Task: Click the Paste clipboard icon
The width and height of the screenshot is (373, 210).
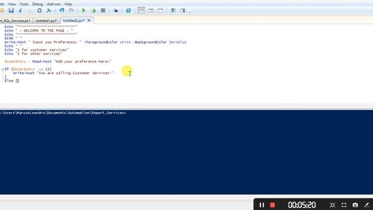Action: (40, 10)
